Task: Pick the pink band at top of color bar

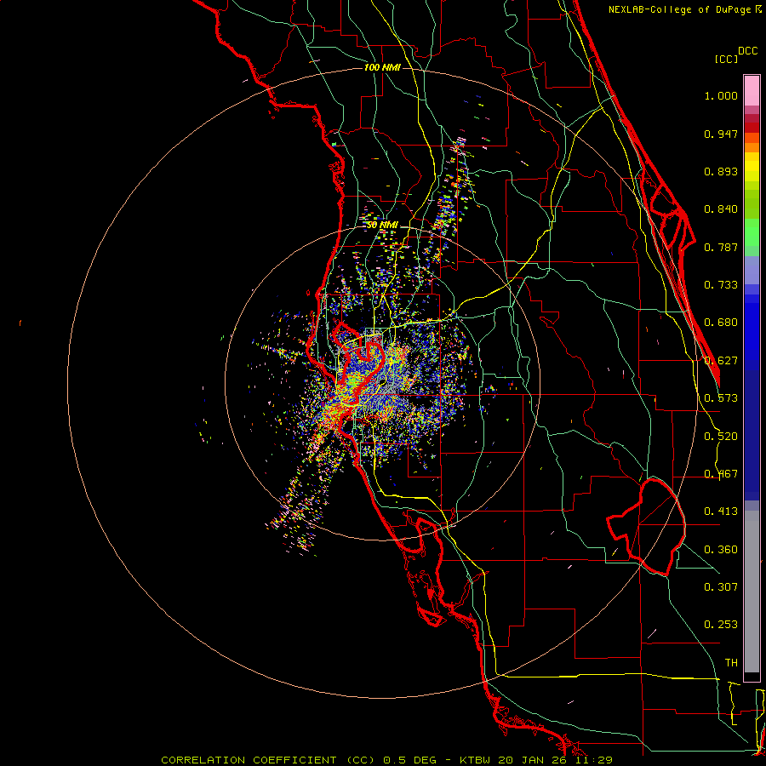Action: [x=752, y=90]
